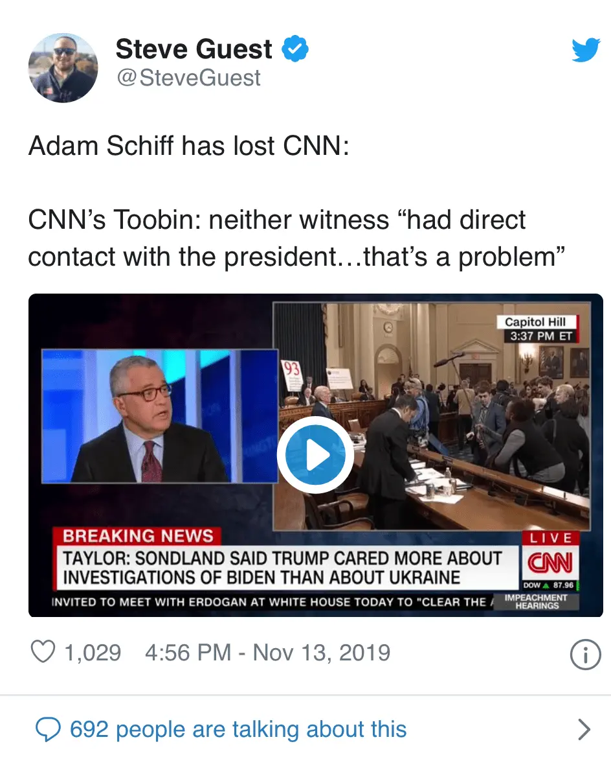Click the 1,029 likes count

93,652
